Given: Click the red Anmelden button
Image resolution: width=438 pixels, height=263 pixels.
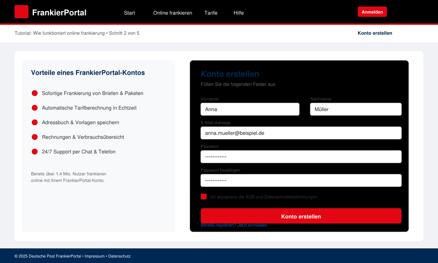Looking at the screenshot, I should click(372, 12).
